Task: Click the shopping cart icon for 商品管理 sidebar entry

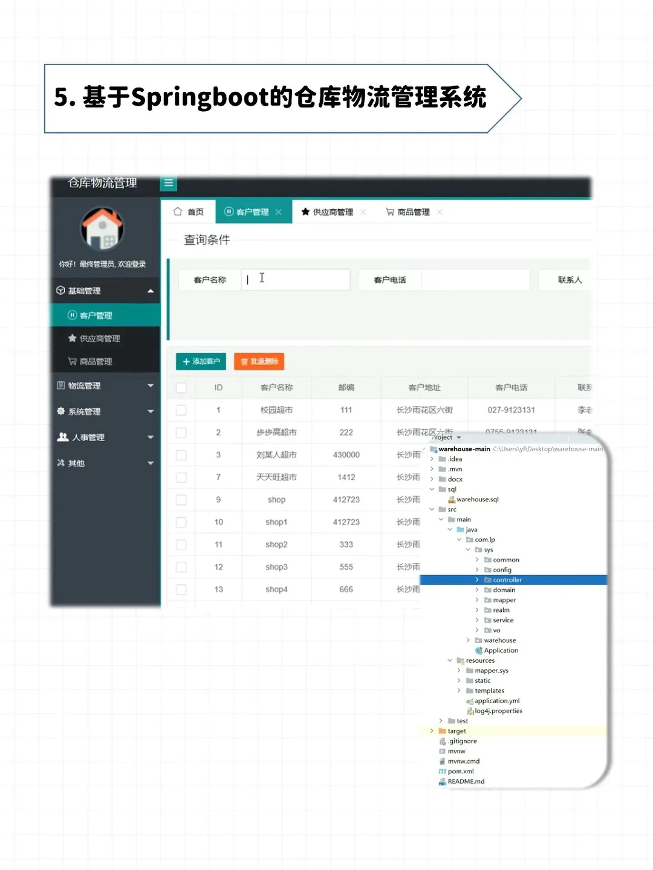Action: coord(73,361)
